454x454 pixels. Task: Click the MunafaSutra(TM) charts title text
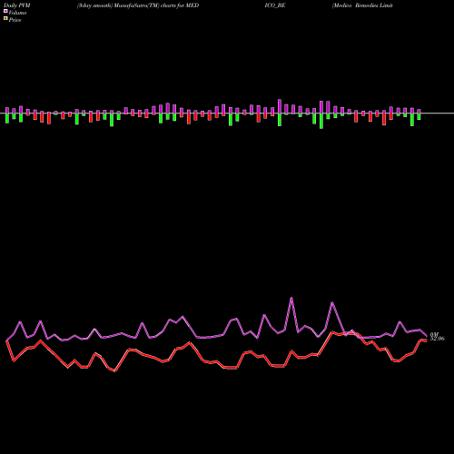coord(138,5)
